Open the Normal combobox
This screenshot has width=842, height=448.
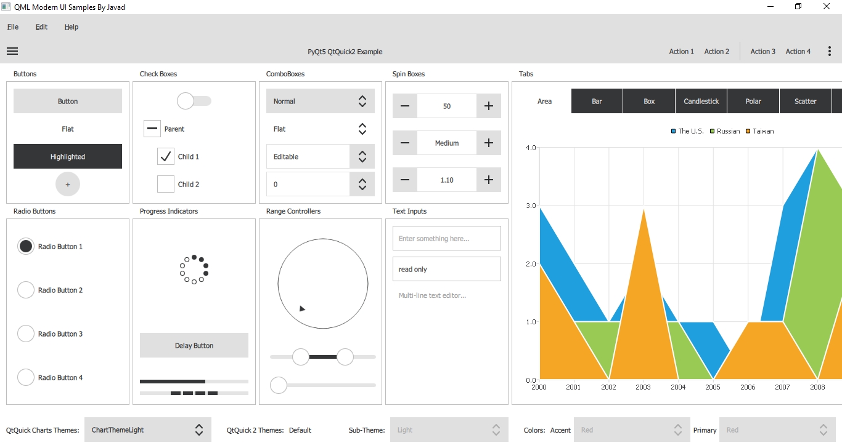point(320,100)
